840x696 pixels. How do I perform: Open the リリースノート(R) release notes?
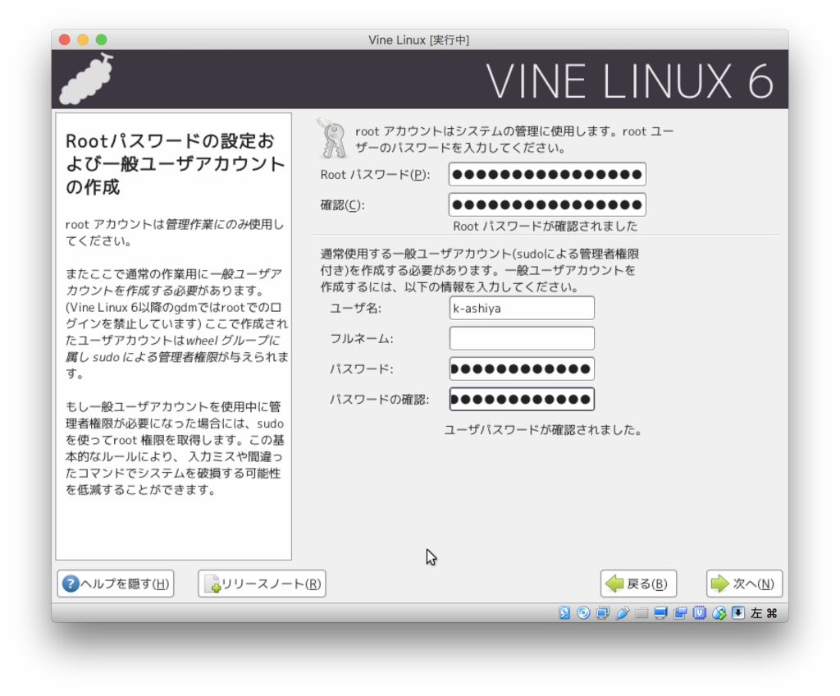click(262, 584)
